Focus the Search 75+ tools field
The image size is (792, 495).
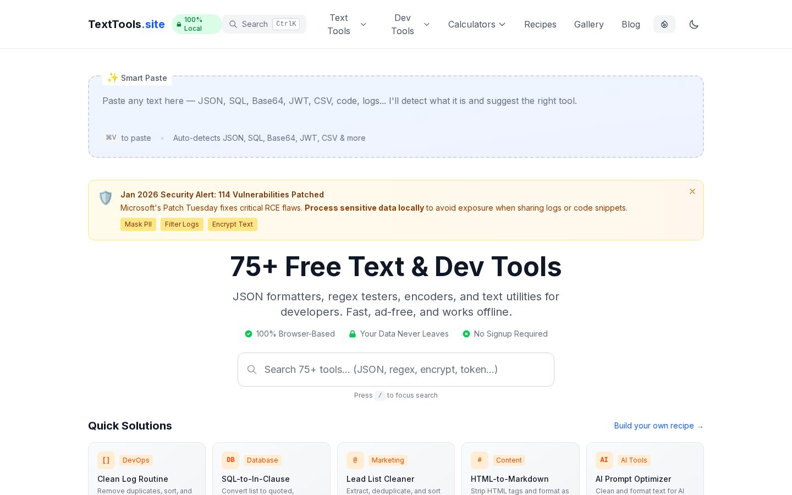point(396,370)
